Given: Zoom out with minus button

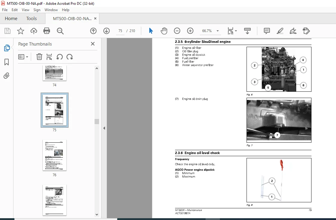Looking at the screenshot, I should [x=177, y=31].
